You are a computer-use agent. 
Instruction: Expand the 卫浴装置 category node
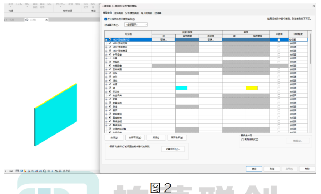[x=106, y=69]
